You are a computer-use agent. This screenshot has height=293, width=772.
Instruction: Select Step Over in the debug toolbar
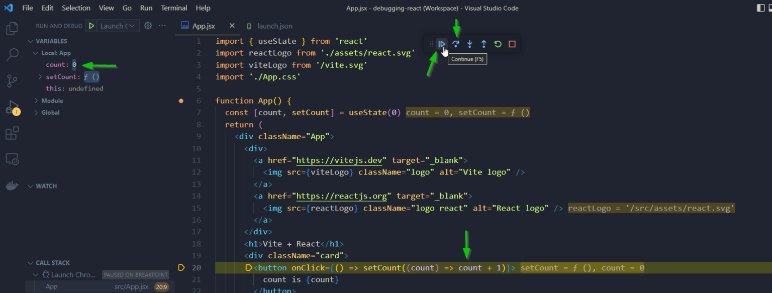pos(455,44)
